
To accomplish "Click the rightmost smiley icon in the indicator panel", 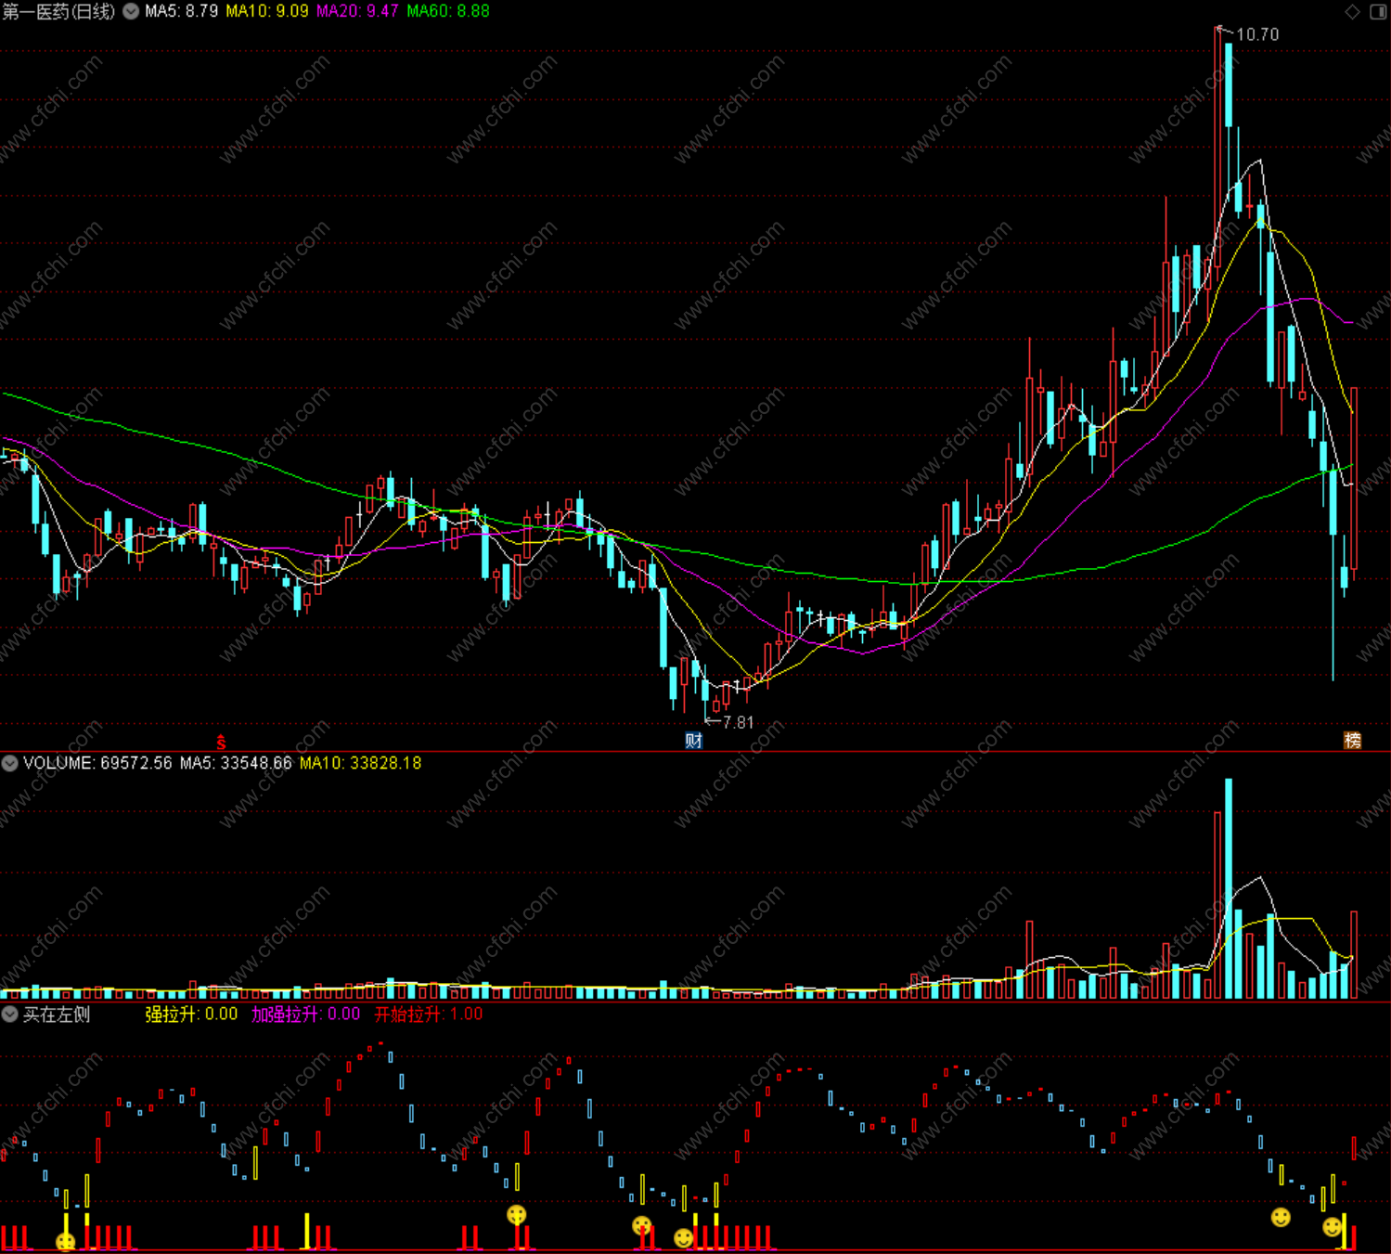I will pyautogui.click(x=1333, y=1227).
